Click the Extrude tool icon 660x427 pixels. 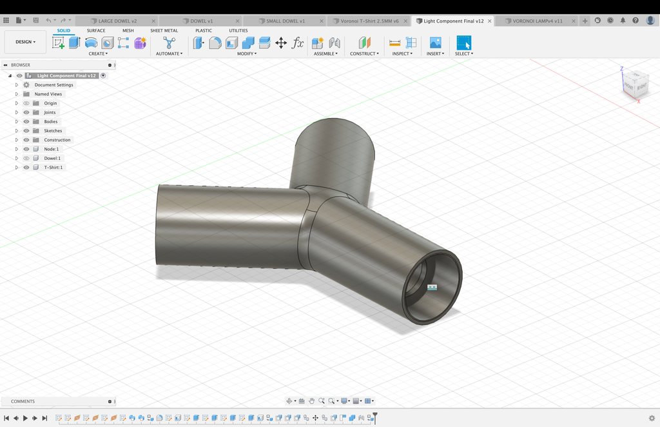point(74,43)
